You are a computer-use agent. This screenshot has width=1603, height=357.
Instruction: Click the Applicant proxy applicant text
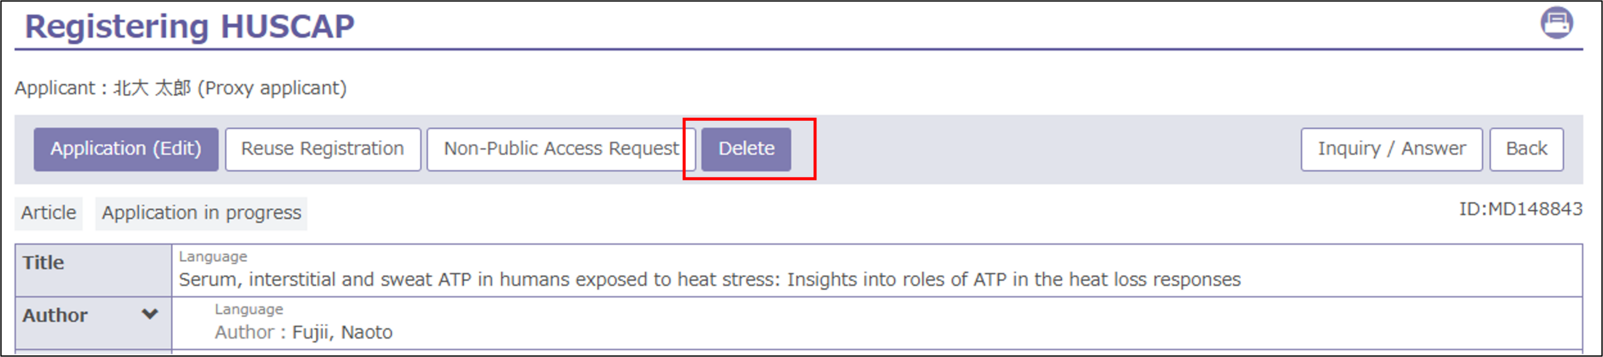pos(180,88)
